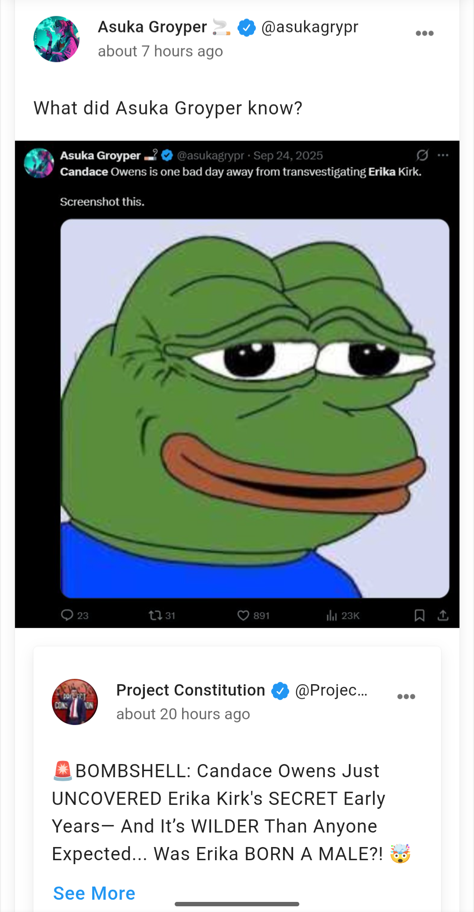Click the bookmark icon in embedded tweet

pos(420,616)
